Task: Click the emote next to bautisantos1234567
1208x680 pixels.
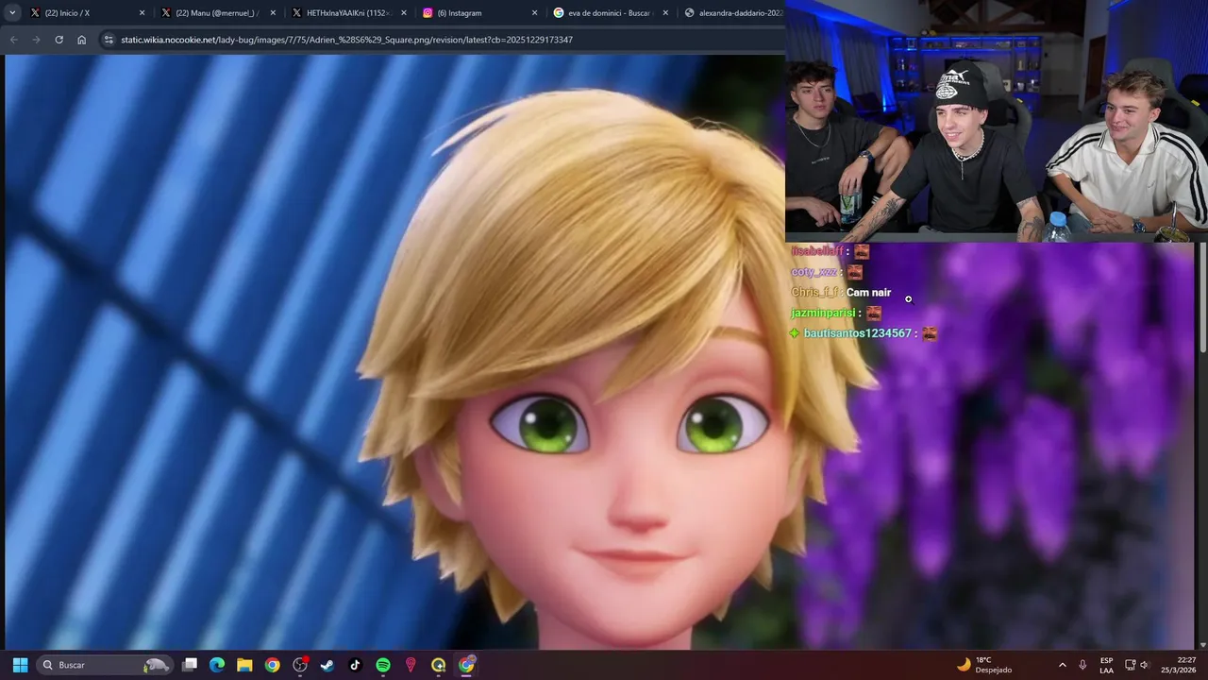Action: (930, 333)
